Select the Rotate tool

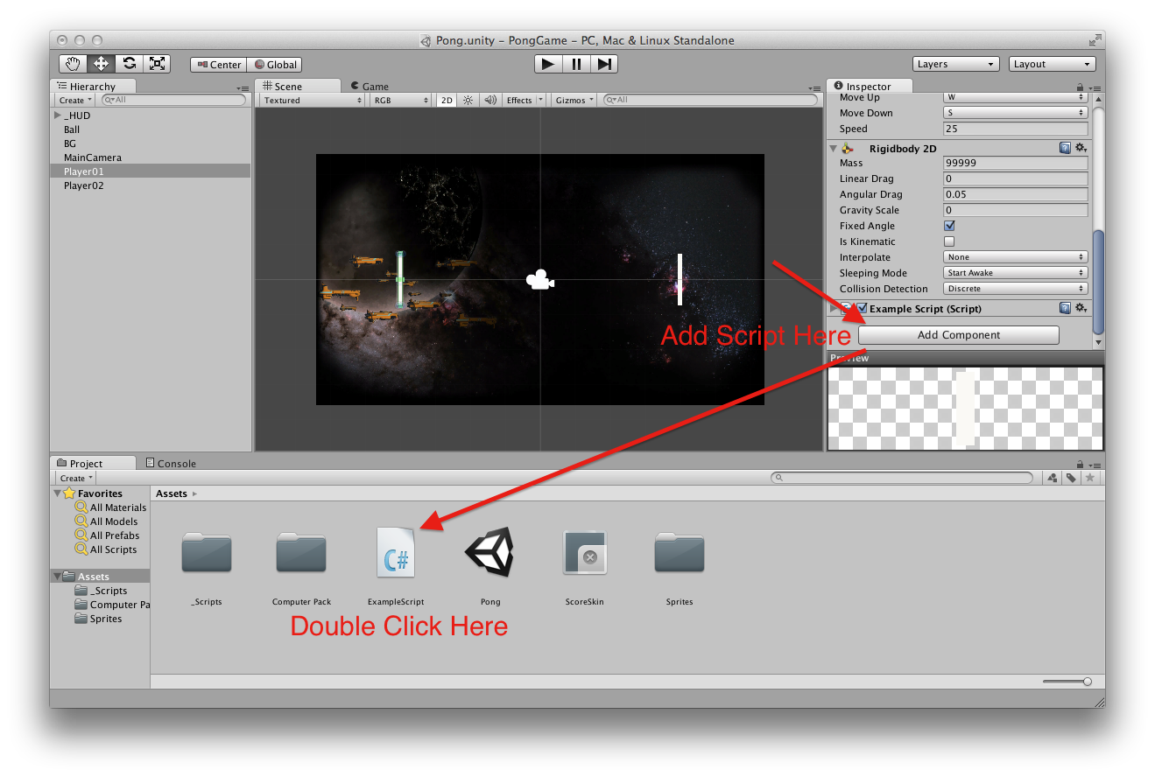click(129, 64)
